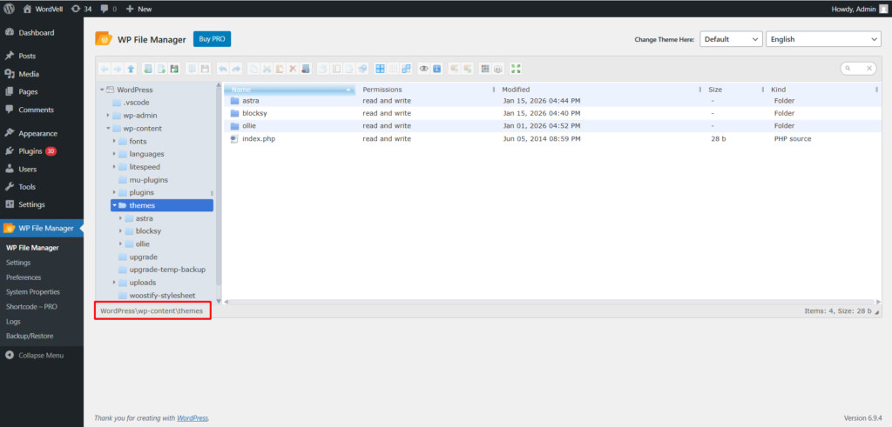Invert the selection using the toolbar icon
892x427 pixels.
(x=406, y=69)
